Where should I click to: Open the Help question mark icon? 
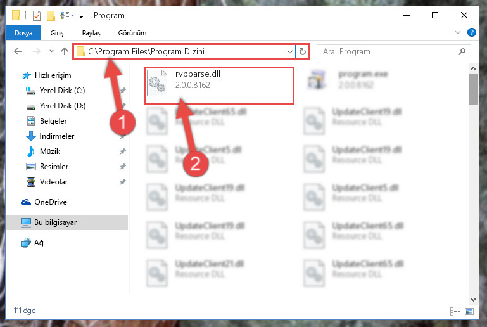point(471,33)
